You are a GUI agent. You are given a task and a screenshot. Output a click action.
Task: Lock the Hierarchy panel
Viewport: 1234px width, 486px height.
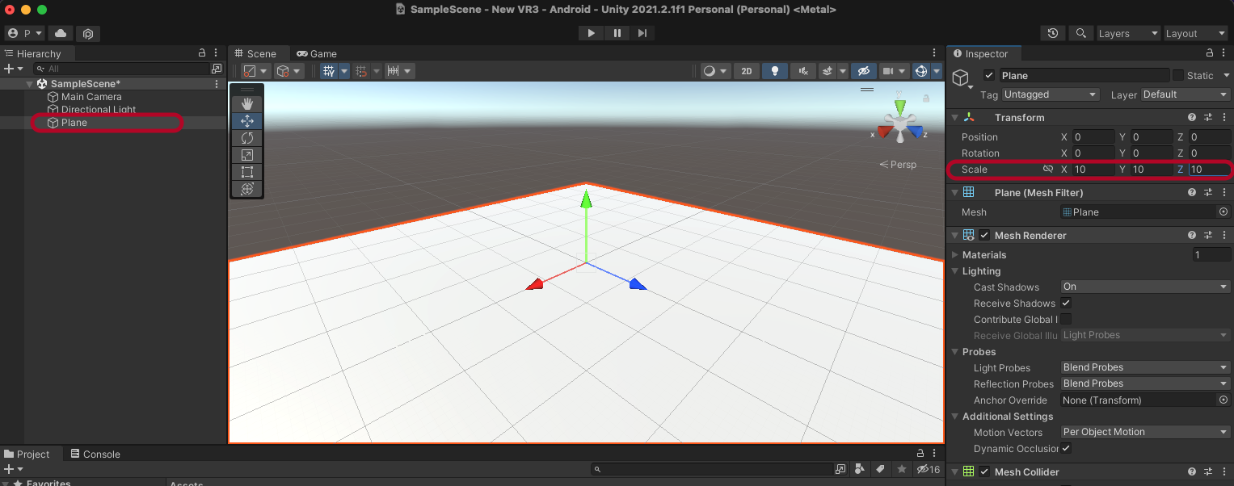(202, 53)
